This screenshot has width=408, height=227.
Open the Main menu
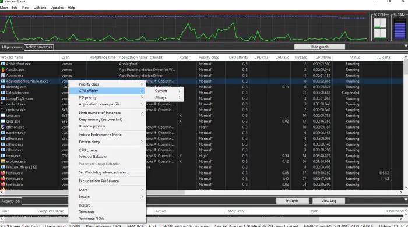(4, 7)
